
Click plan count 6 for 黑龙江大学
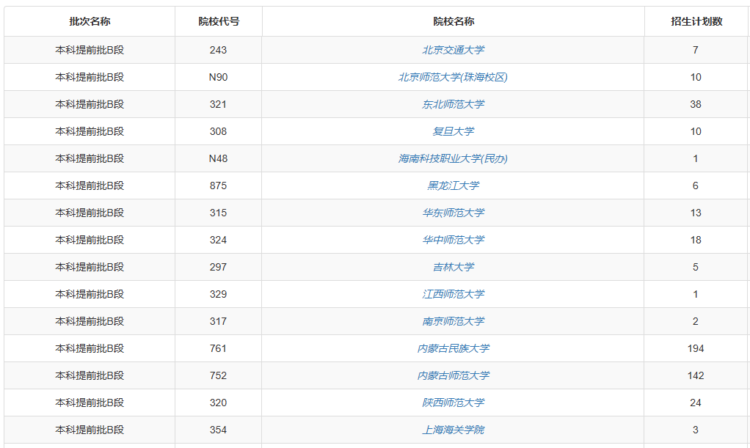pos(696,186)
